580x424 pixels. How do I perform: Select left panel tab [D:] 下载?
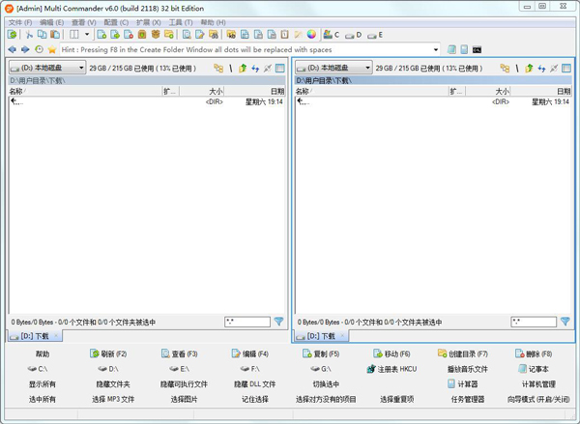pos(35,336)
